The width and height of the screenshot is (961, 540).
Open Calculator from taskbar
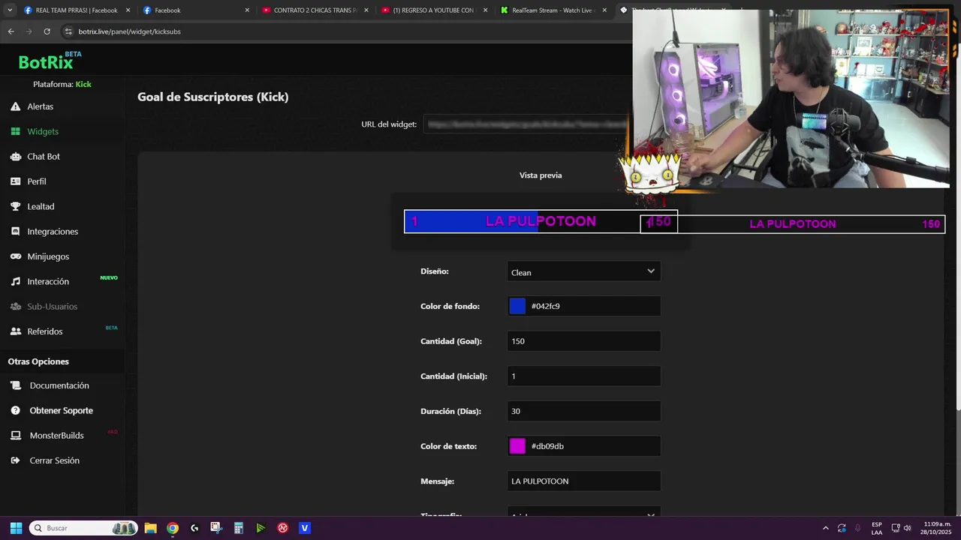pyautogui.click(x=238, y=528)
